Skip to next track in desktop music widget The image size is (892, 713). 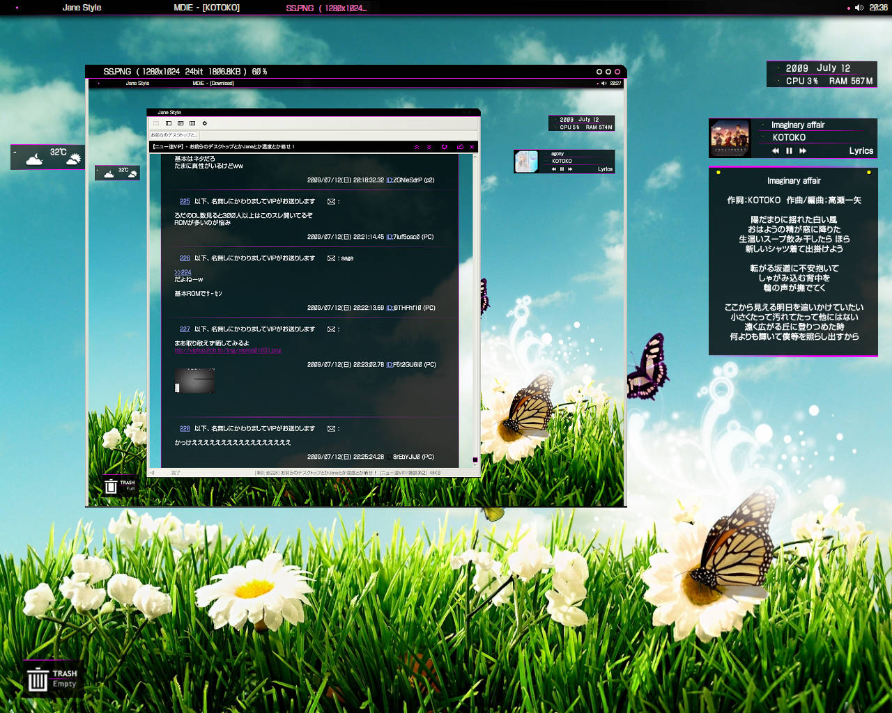coord(803,150)
